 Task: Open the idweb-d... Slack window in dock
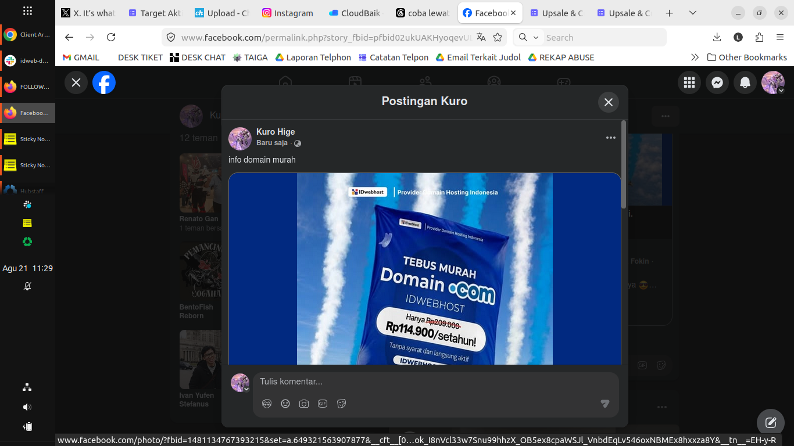[x=27, y=61]
